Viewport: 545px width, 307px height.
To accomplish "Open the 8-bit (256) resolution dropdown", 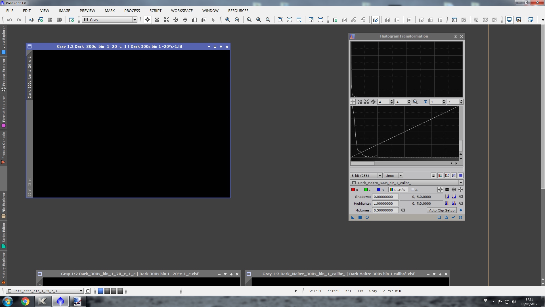I will click(x=366, y=175).
